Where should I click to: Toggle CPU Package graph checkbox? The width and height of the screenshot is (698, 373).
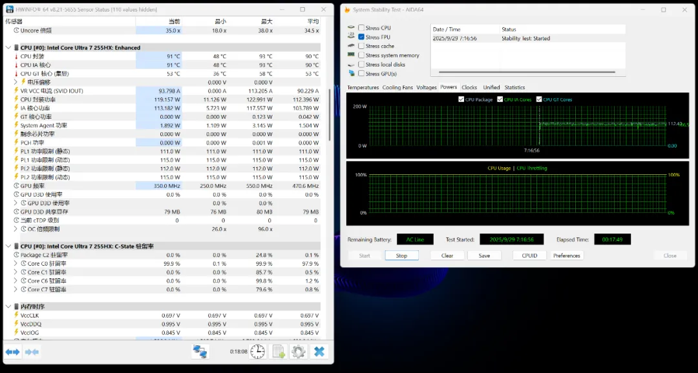tap(461, 99)
